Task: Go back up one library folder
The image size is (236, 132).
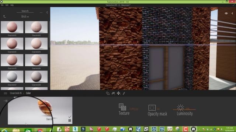Action: [x=5, y=16]
